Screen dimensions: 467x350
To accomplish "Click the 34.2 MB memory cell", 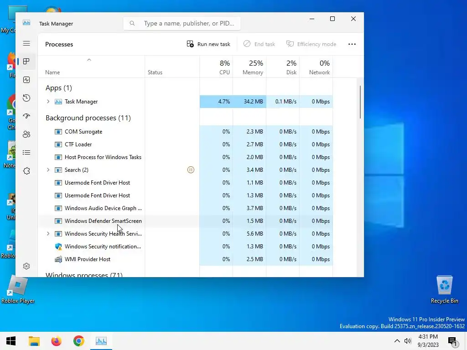I will [249, 102].
